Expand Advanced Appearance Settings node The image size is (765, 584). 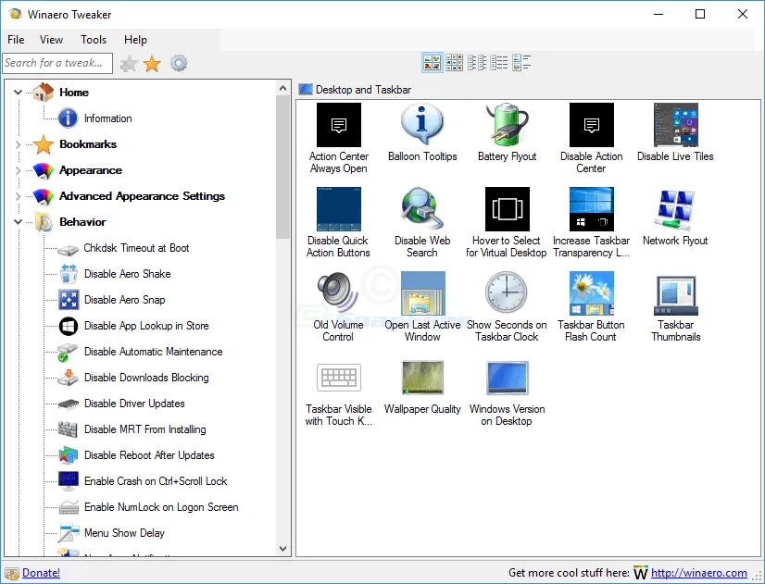18,196
